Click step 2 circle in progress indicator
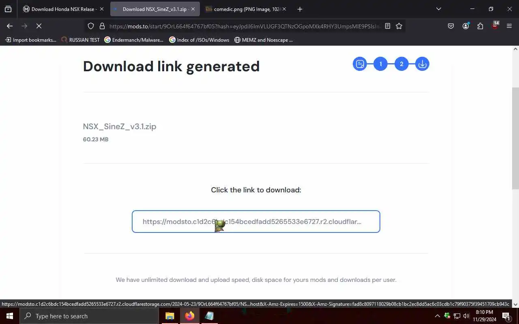The image size is (519, 324). coord(401,64)
